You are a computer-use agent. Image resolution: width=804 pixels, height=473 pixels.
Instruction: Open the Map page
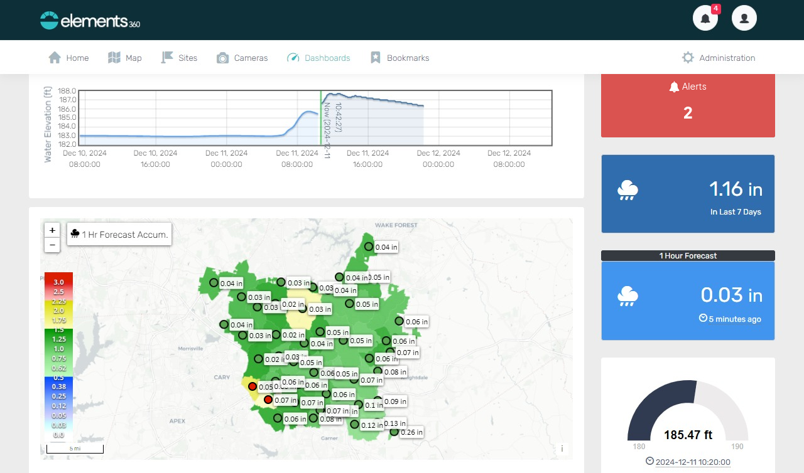coord(124,58)
